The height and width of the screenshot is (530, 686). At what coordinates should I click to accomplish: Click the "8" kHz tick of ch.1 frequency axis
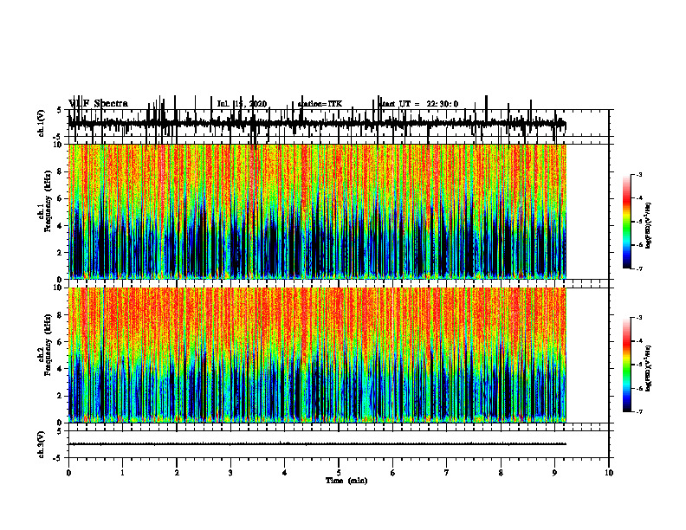click(x=61, y=171)
